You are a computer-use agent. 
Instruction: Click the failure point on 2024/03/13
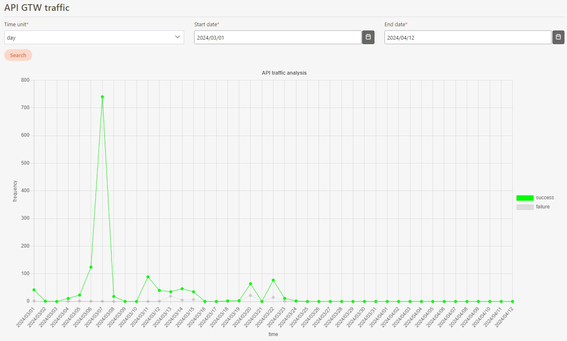point(171,296)
